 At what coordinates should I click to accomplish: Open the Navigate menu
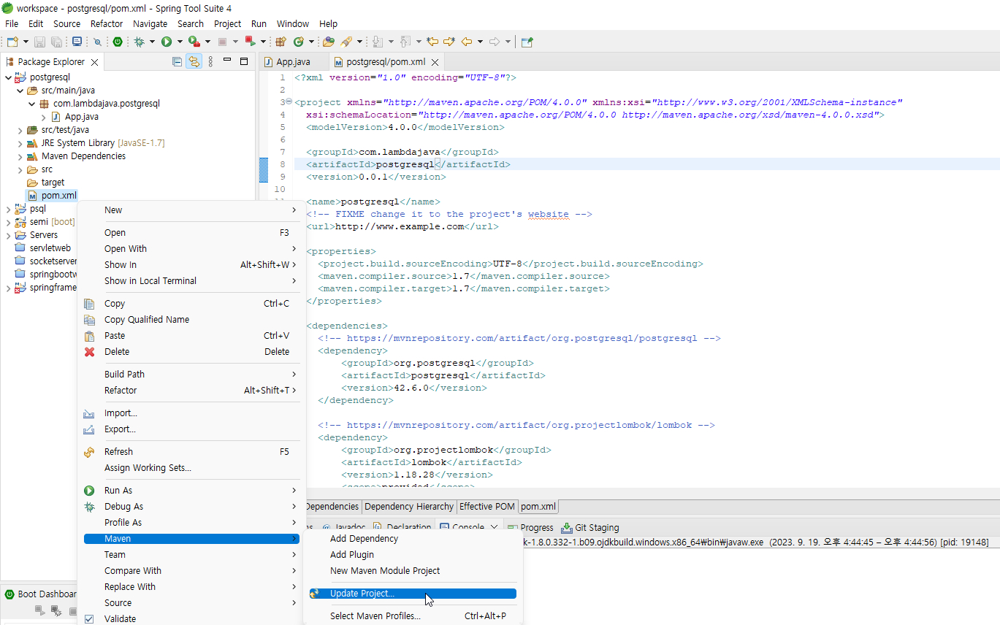tap(150, 23)
